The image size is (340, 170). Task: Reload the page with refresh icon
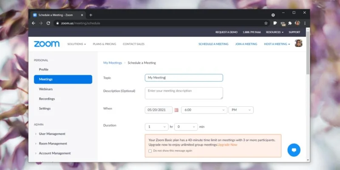tap(48, 23)
